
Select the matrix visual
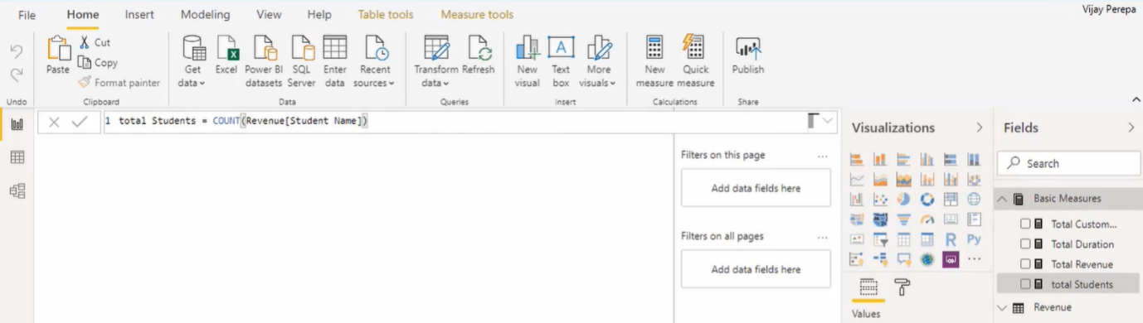point(927,239)
